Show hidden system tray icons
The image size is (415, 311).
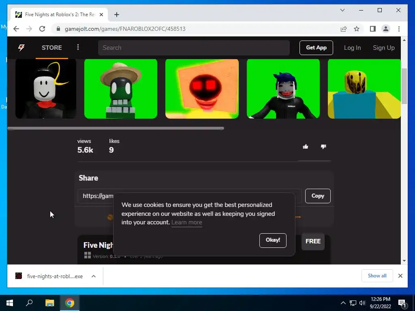point(343,303)
